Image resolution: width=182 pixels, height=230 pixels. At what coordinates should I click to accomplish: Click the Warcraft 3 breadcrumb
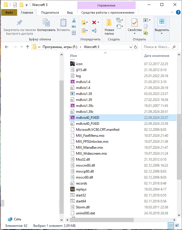click(x=92, y=47)
